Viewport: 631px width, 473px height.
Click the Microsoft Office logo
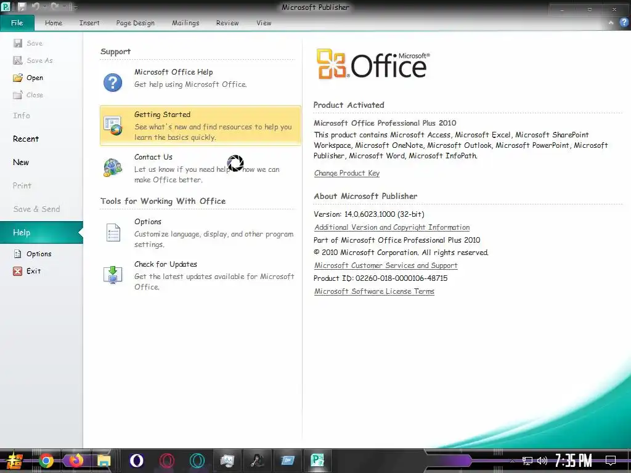(x=373, y=64)
